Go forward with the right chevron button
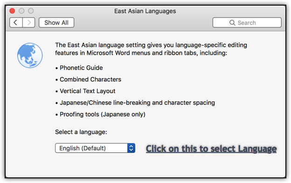Image resolution: width=291 pixels, height=183 pixels. [x=29, y=23]
